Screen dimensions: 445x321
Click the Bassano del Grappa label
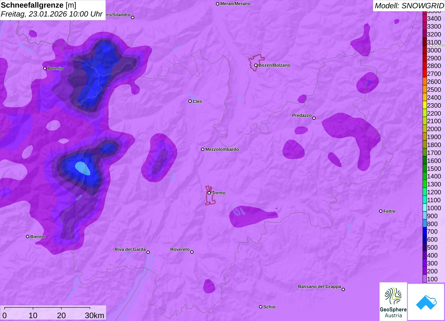[x=319, y=286]
